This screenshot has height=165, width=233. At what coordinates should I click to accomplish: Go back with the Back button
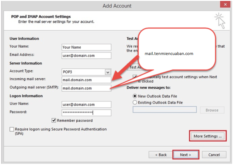[x=160, y=155]
